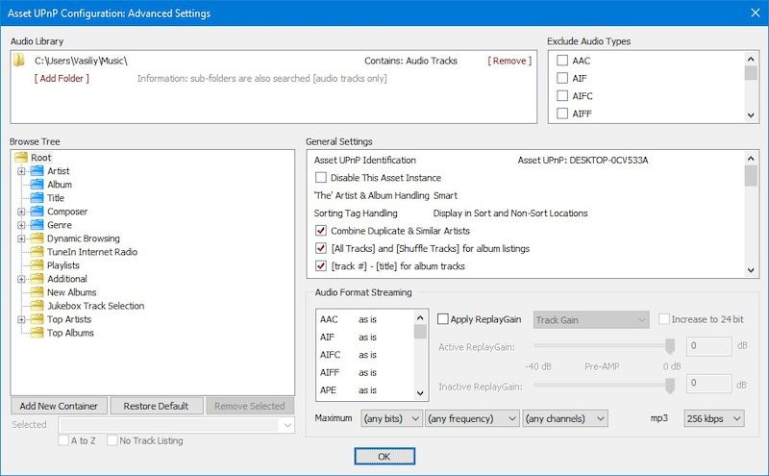Screen dimensions: 769x476
Task: Click 'The' Artist & Album Handling Smart value
Action: [445, 195]
